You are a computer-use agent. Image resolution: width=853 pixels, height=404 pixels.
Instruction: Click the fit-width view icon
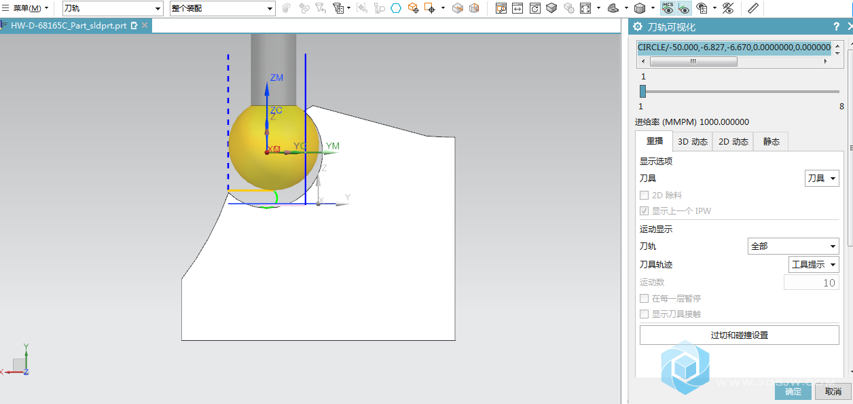point(518,8)
